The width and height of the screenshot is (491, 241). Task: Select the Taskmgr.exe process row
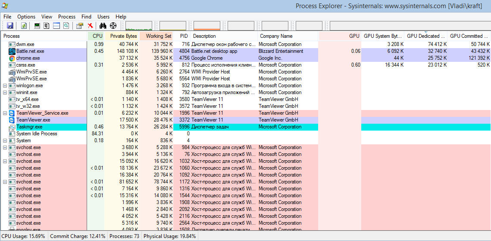pos(246,127)
